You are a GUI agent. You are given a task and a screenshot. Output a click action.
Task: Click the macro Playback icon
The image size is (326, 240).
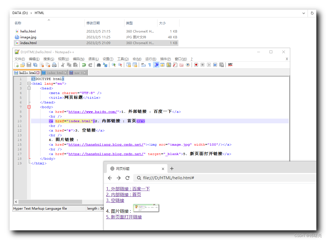[209, 65]
